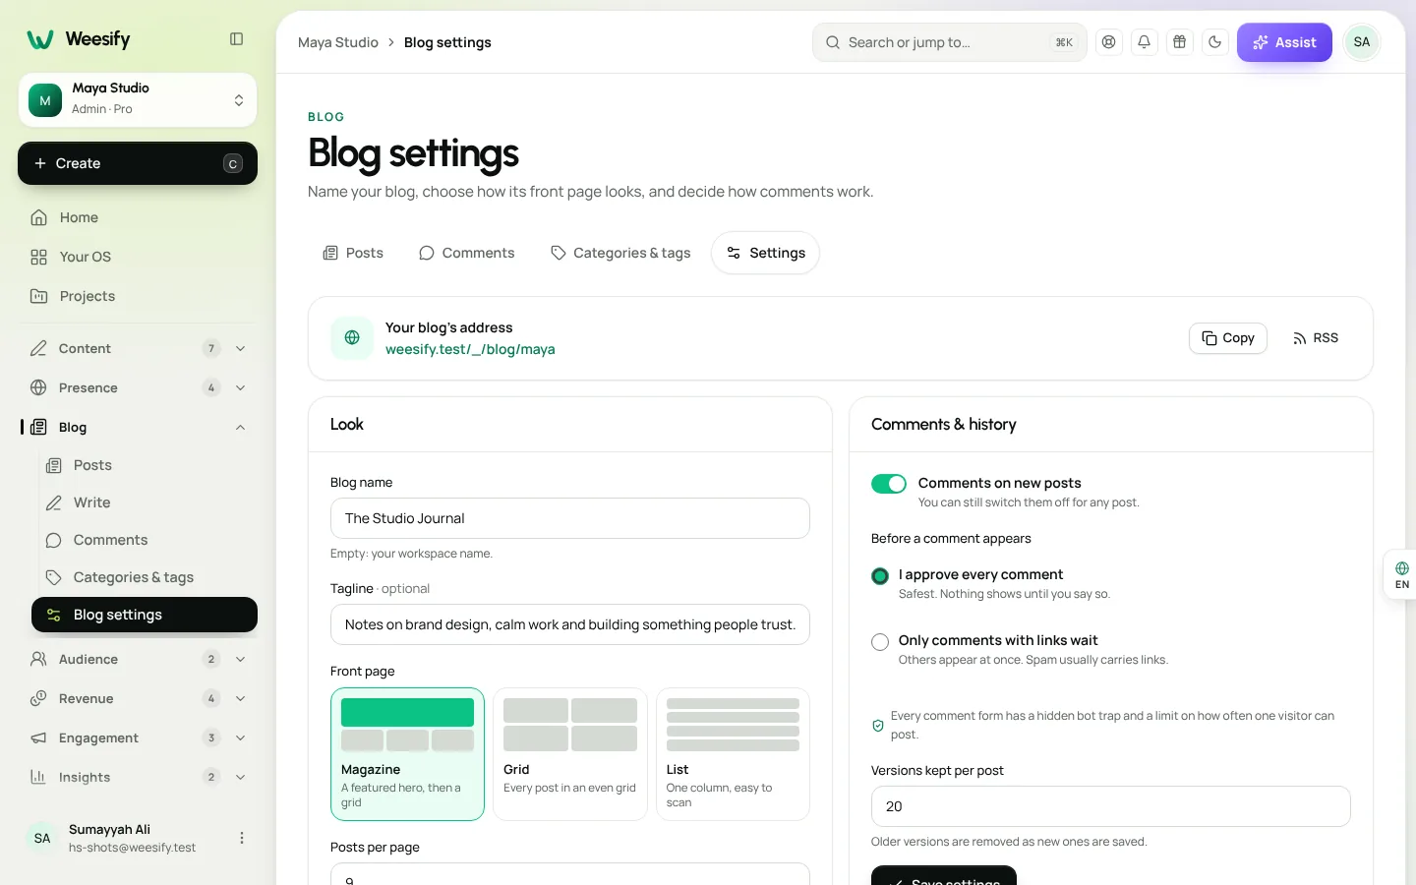Toggle dark mode moon icon
This screenshot has width=1416, height=885.
pyautogui.click(x=1215, y=42)
